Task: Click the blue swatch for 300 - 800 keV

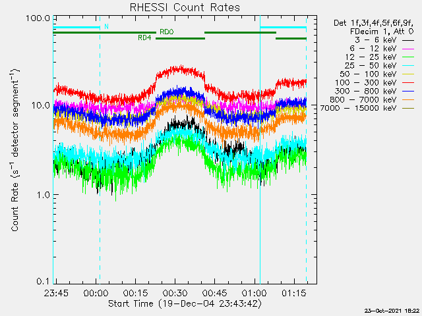Action: coord(408,92)
